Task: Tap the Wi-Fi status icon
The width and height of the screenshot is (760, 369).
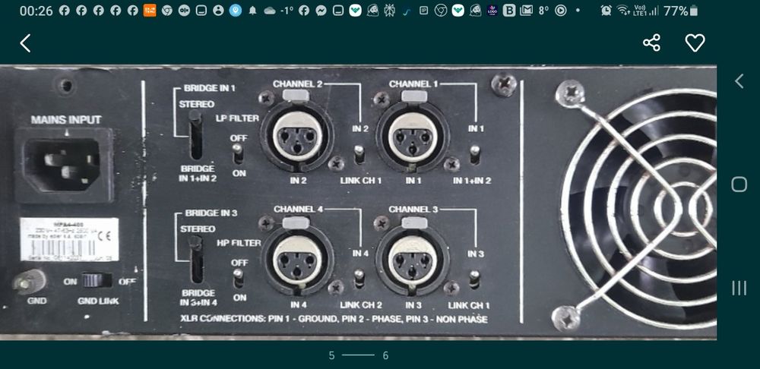Action: pyautogui.click(x=623, y=11)
